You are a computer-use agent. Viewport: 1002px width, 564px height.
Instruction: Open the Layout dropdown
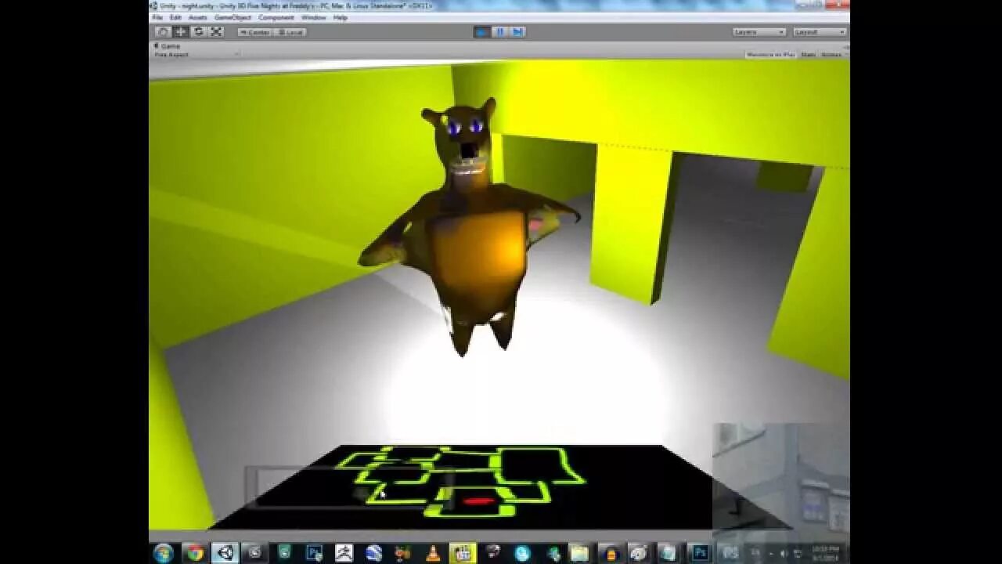click(x=820, y=32)
